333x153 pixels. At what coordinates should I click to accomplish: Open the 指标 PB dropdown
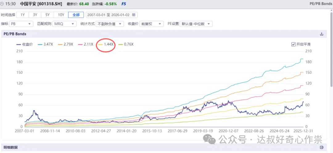21,24
